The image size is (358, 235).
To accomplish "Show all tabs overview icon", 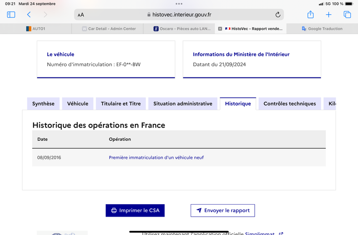I will pos(347,14).
